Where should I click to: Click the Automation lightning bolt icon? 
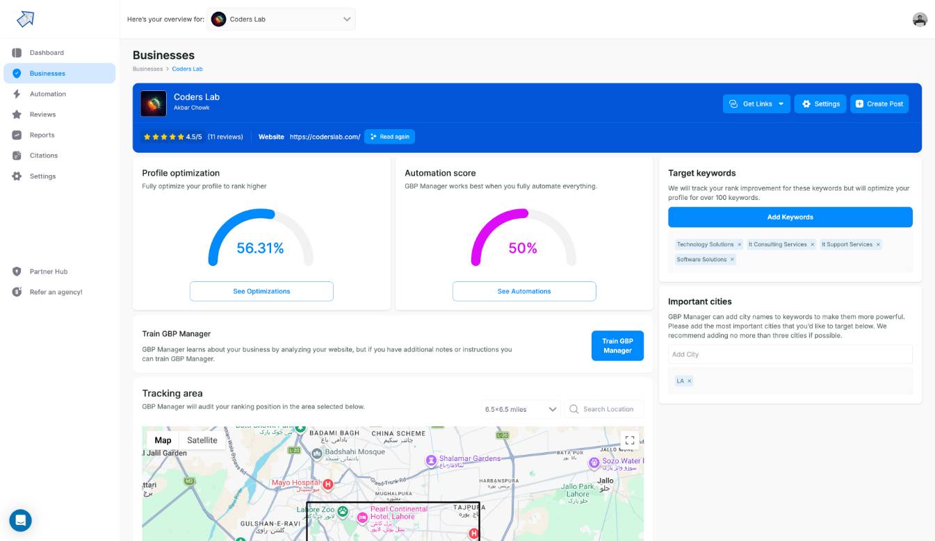[17, 94]
